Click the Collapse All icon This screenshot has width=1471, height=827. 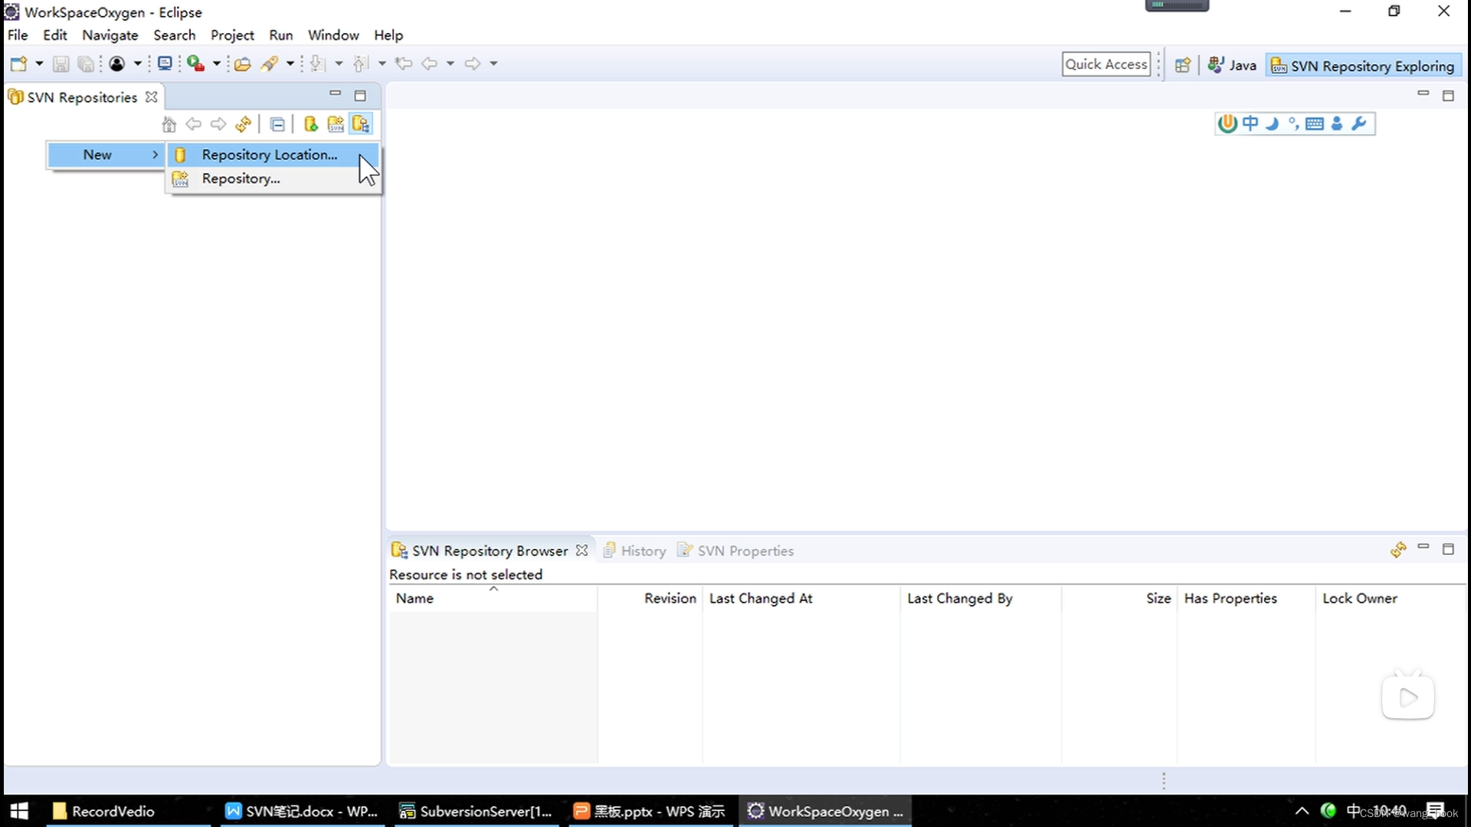coord(278,124)
